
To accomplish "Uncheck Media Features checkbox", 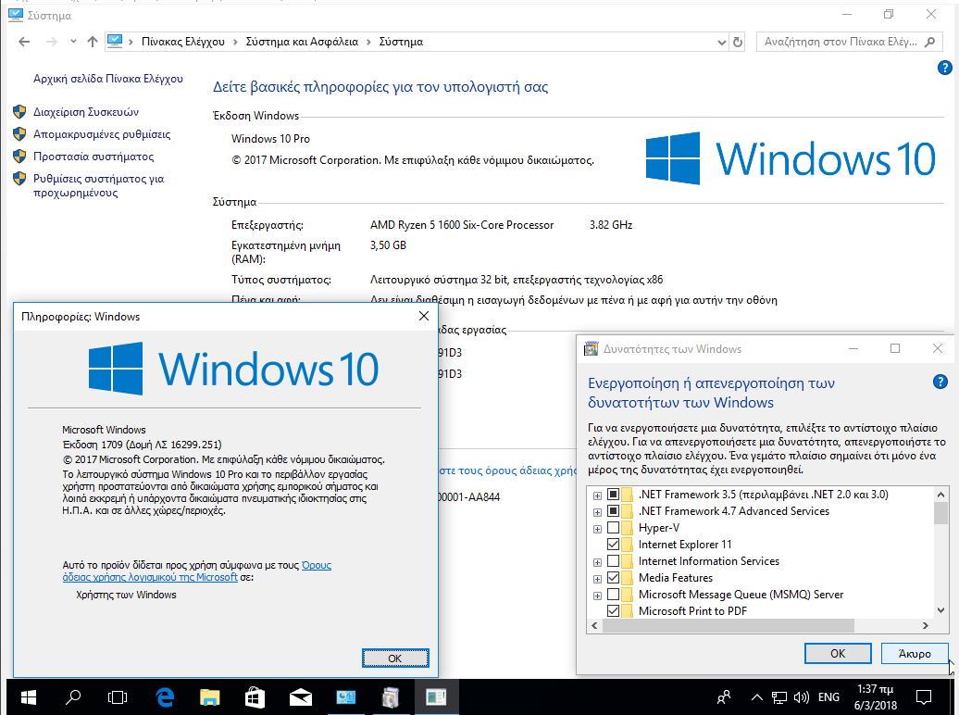I will pos(613,577).
